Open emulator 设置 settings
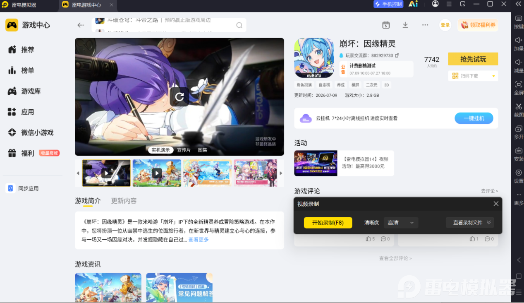 pyautogui.click(x=519, y=176)
